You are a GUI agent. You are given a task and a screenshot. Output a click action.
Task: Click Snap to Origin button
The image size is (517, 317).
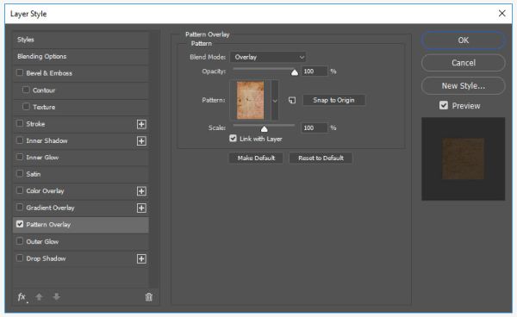pyautogui.click(x=334, y=100)
